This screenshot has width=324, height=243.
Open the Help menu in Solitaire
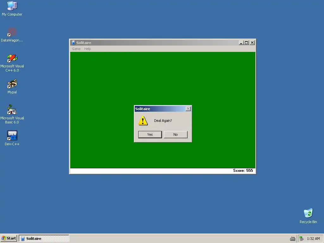[x=87, y=49]
